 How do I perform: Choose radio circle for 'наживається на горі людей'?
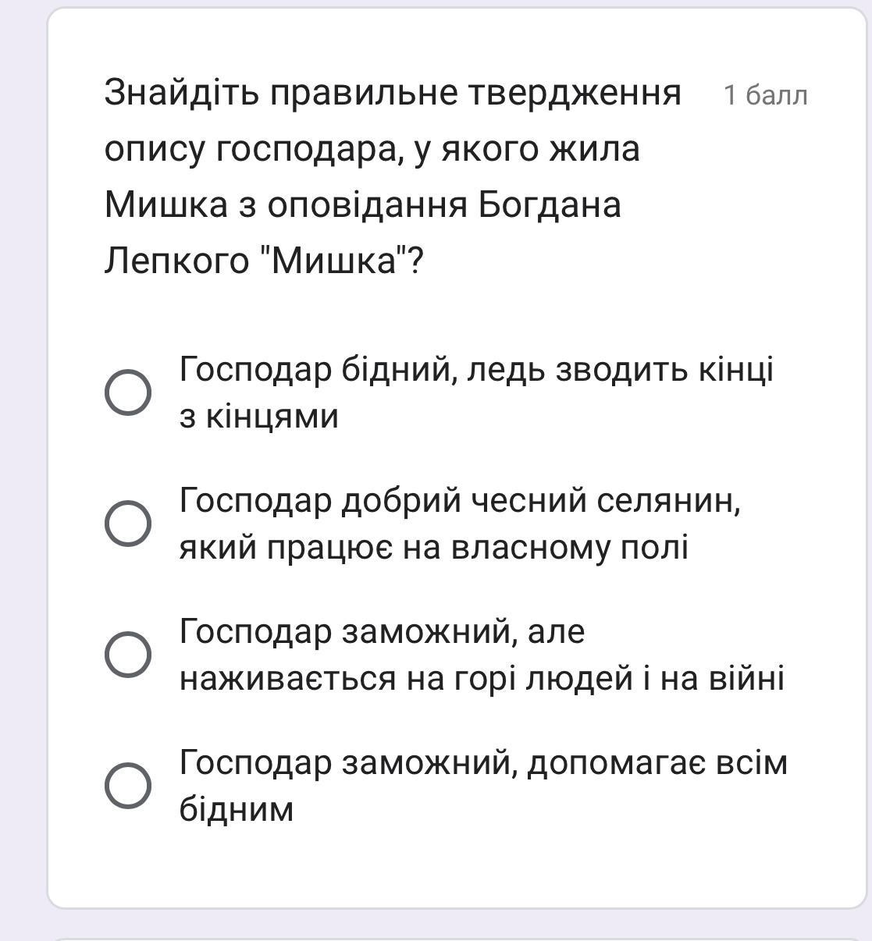pyautogui.click(x=128, y=655)
